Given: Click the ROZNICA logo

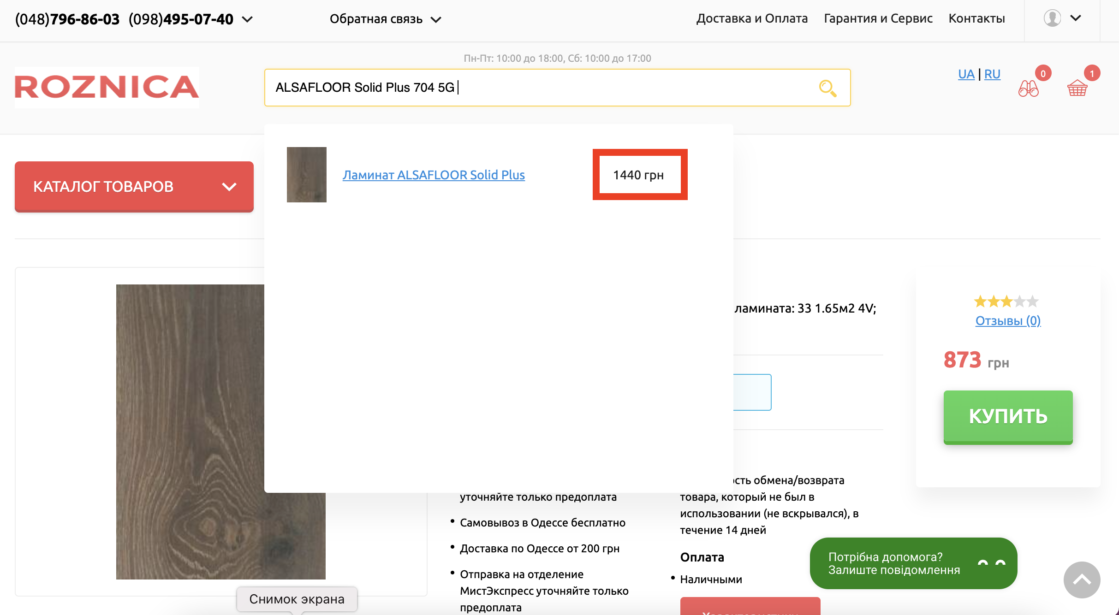Looking at the screenshot, I should (107, 87).
